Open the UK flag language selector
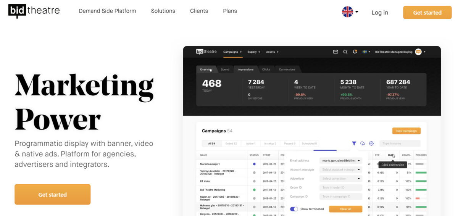Screen dimensions: 458x216 pos(350,12)
